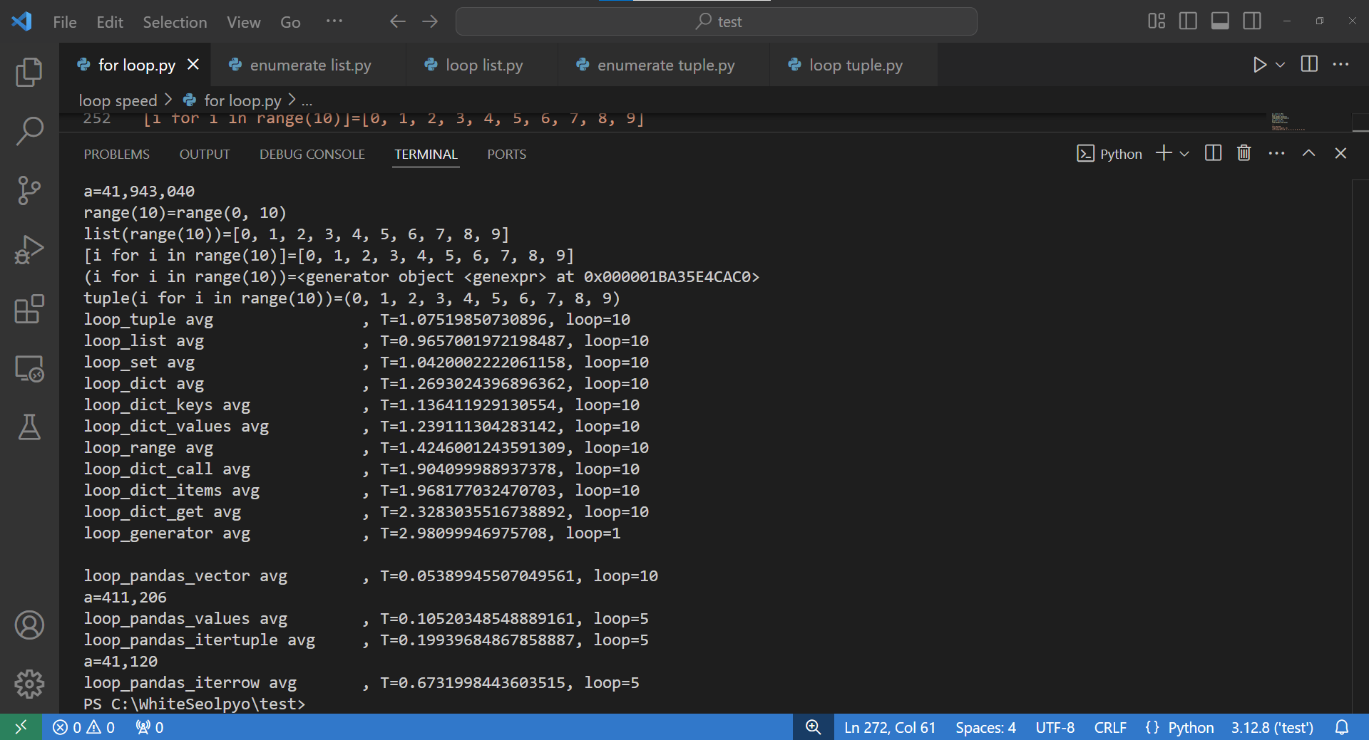Open the Selection menu

[x=175, y=22]
